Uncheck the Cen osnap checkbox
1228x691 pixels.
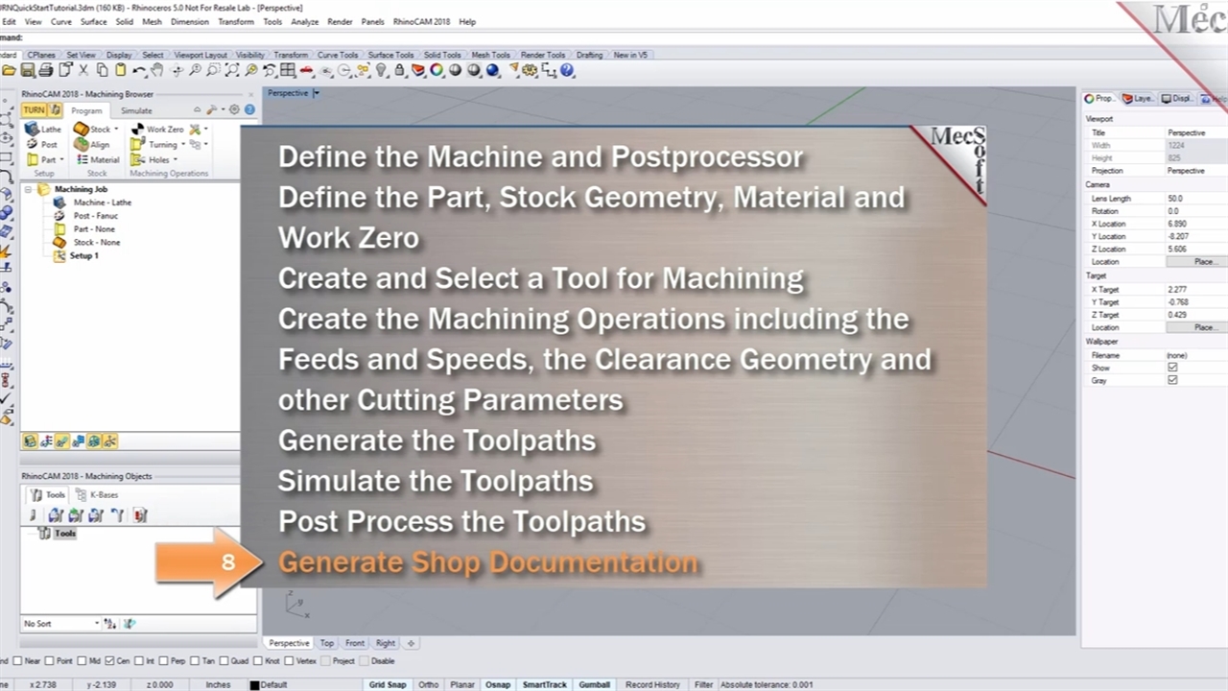109,660
